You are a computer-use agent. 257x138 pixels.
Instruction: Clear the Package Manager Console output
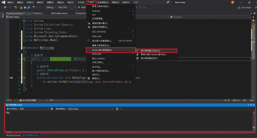click(117, 109)
